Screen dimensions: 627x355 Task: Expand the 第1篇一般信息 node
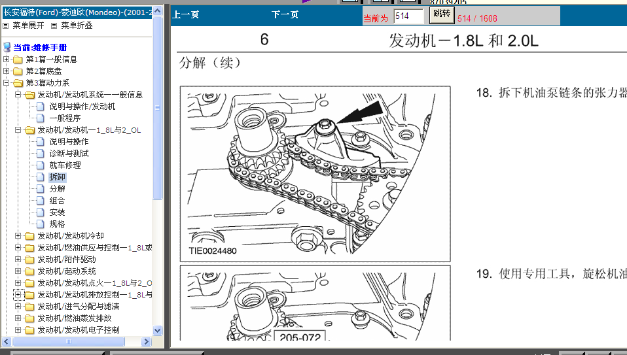6,59
